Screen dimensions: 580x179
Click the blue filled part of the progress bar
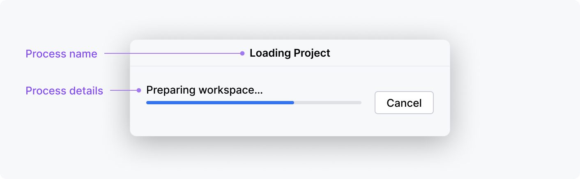coord(220,102)
